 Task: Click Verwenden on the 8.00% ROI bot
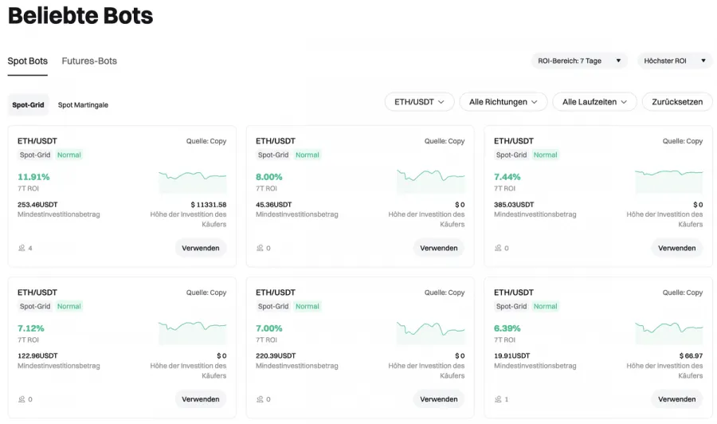(x=438, y=248)
